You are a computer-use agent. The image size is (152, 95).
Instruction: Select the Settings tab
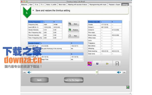pyautogui.click(x=125, y=5)
